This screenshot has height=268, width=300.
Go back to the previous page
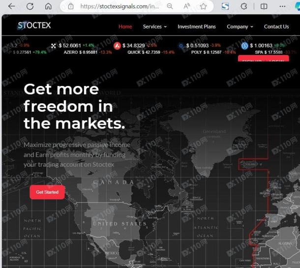coord(11,6)
